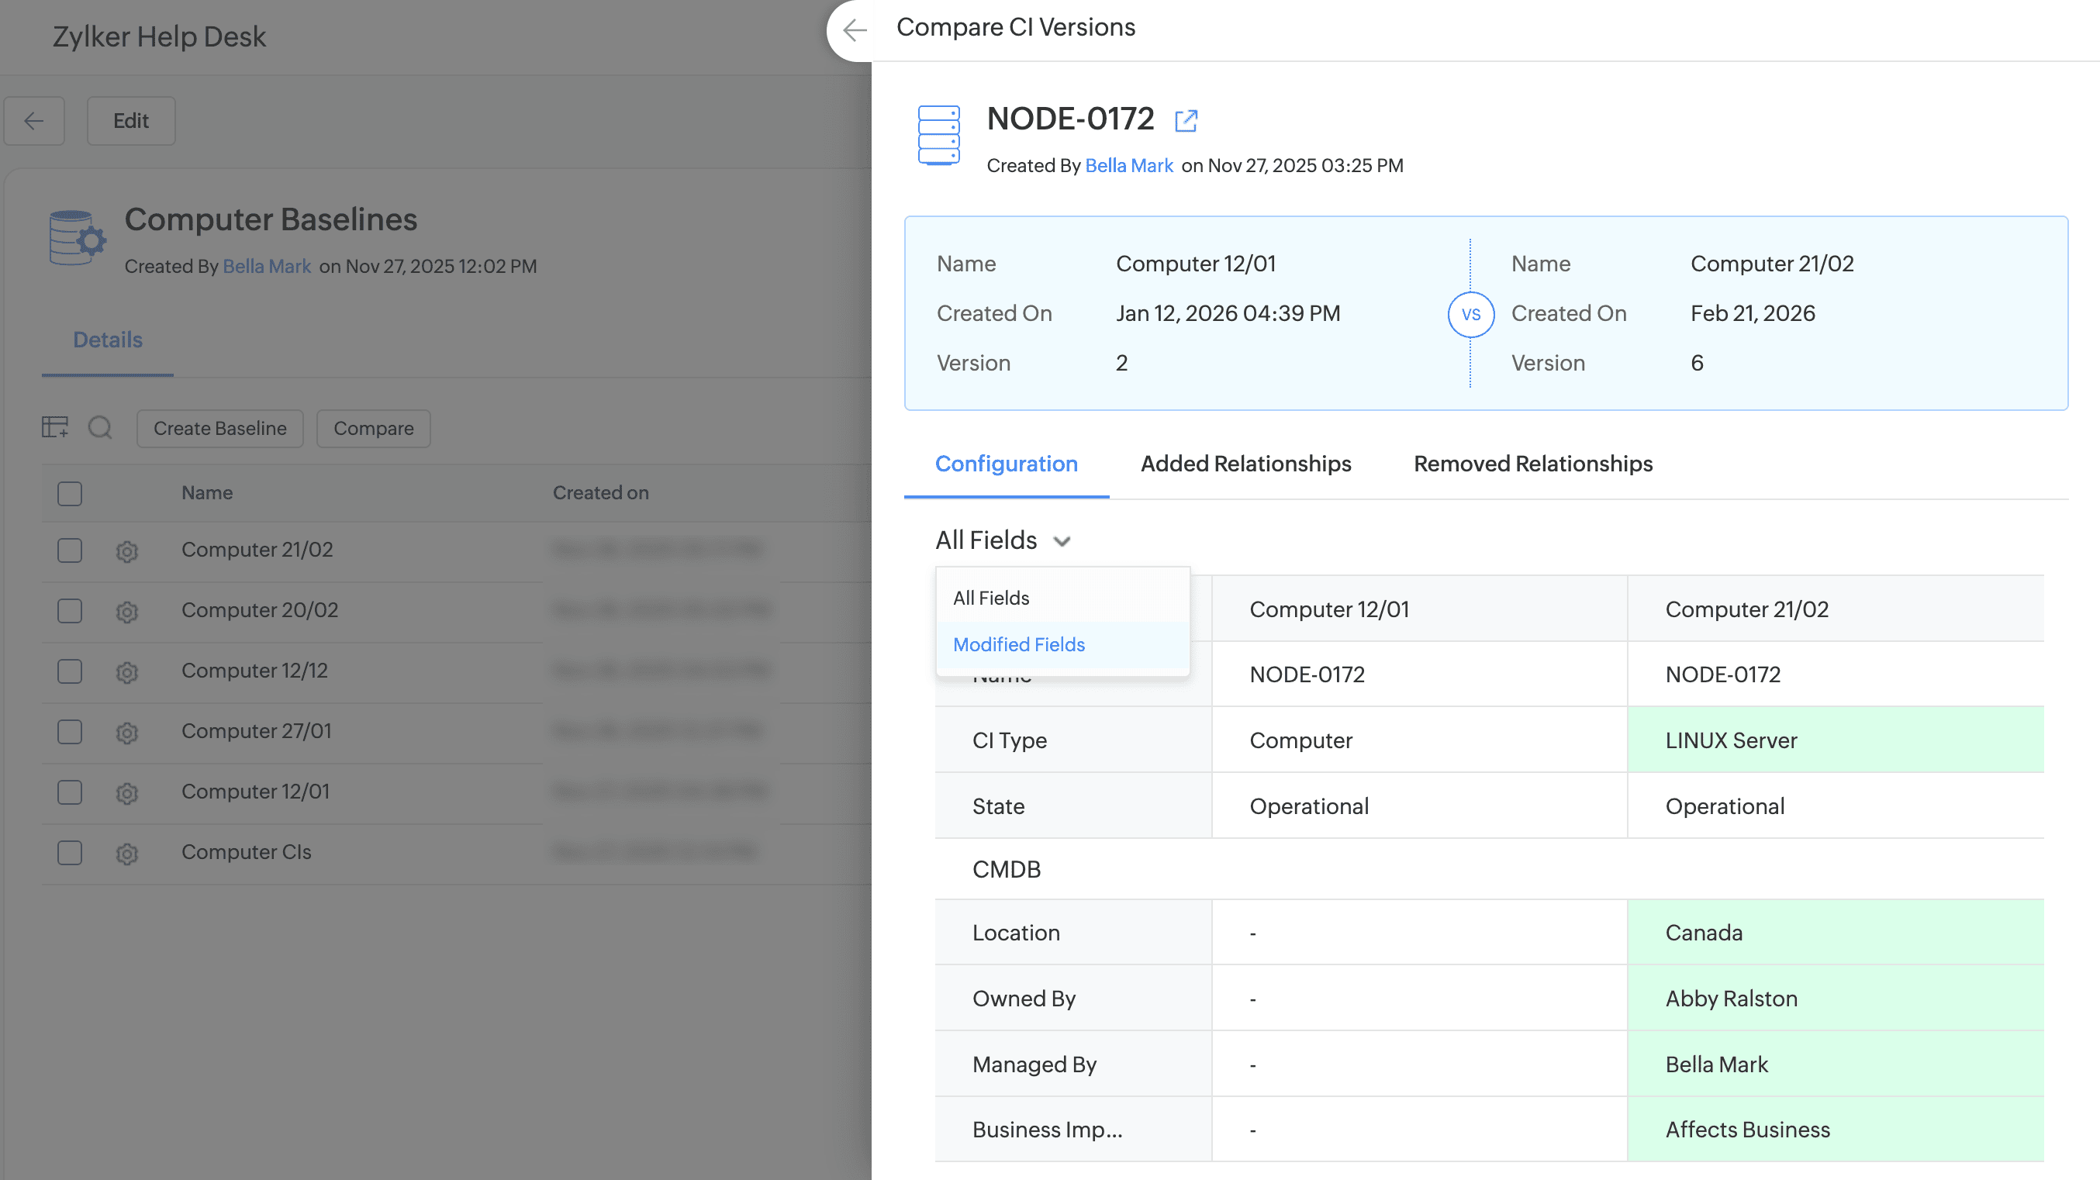Click the search magnifier icon in baseline list
The width and height of the screenshot is (2100, 1180).
[100, 427]
